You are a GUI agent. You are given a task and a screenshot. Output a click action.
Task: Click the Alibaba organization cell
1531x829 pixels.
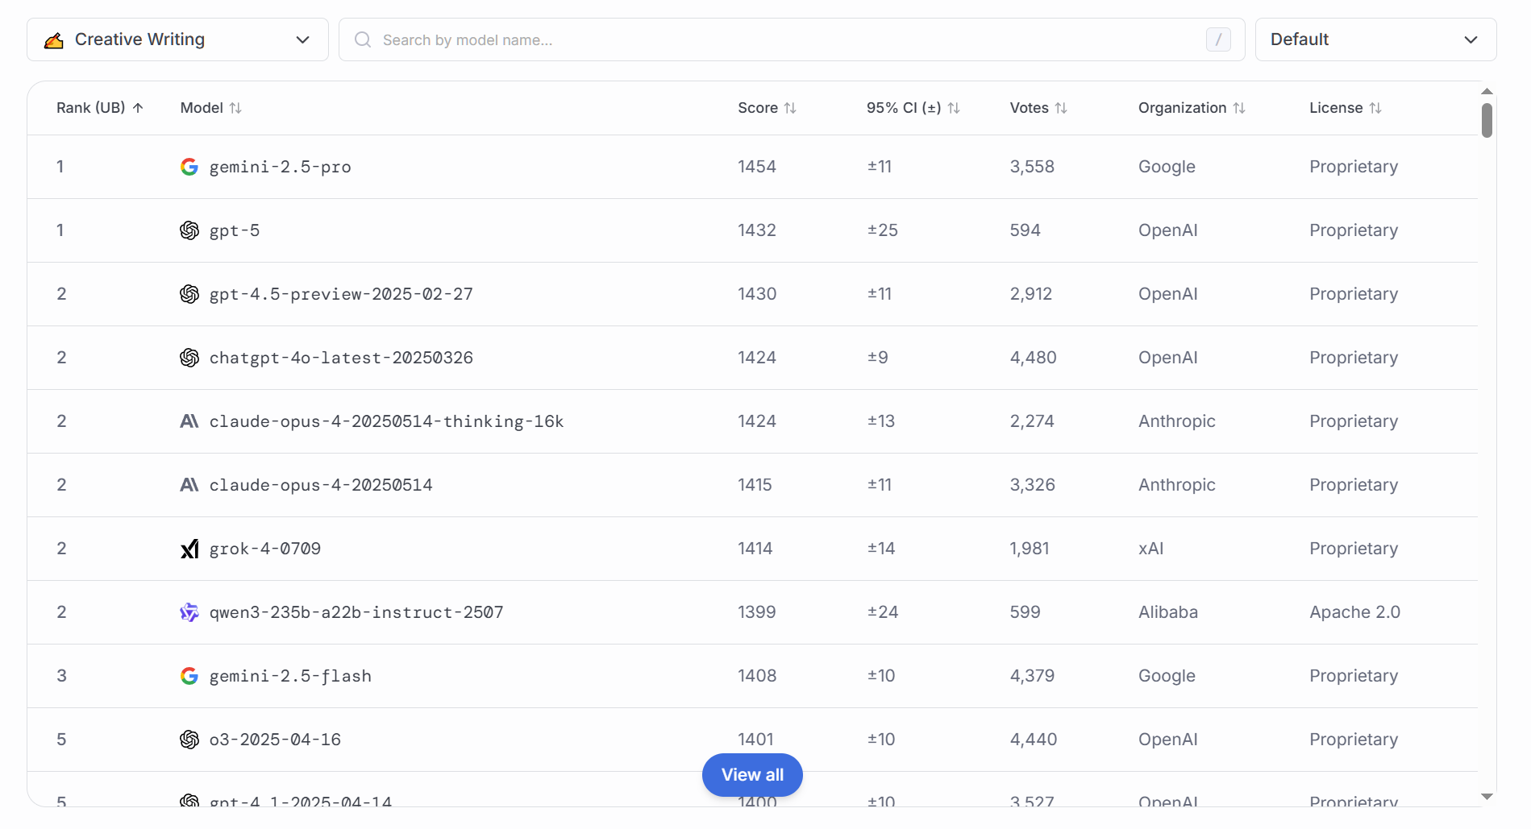pyautogui.click(x=1168, y=612)
